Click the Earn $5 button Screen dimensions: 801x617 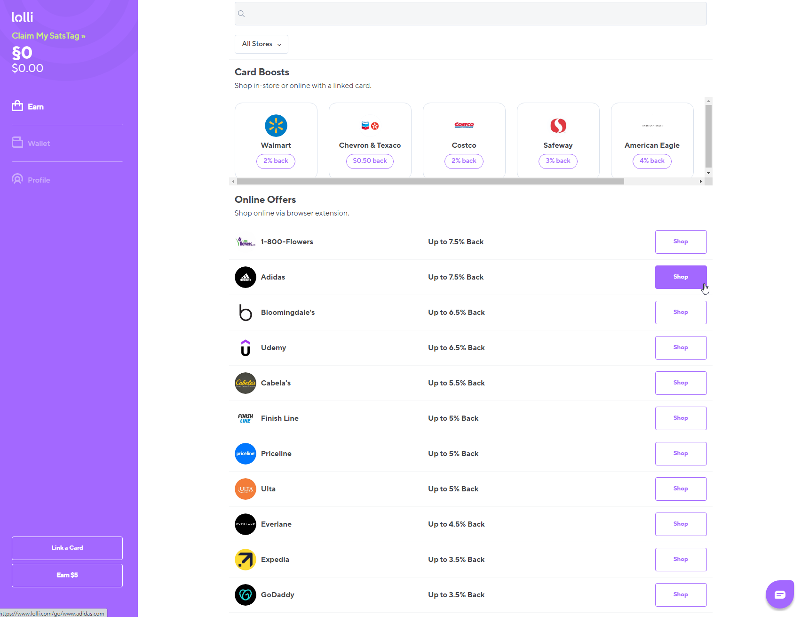(67, 576)
